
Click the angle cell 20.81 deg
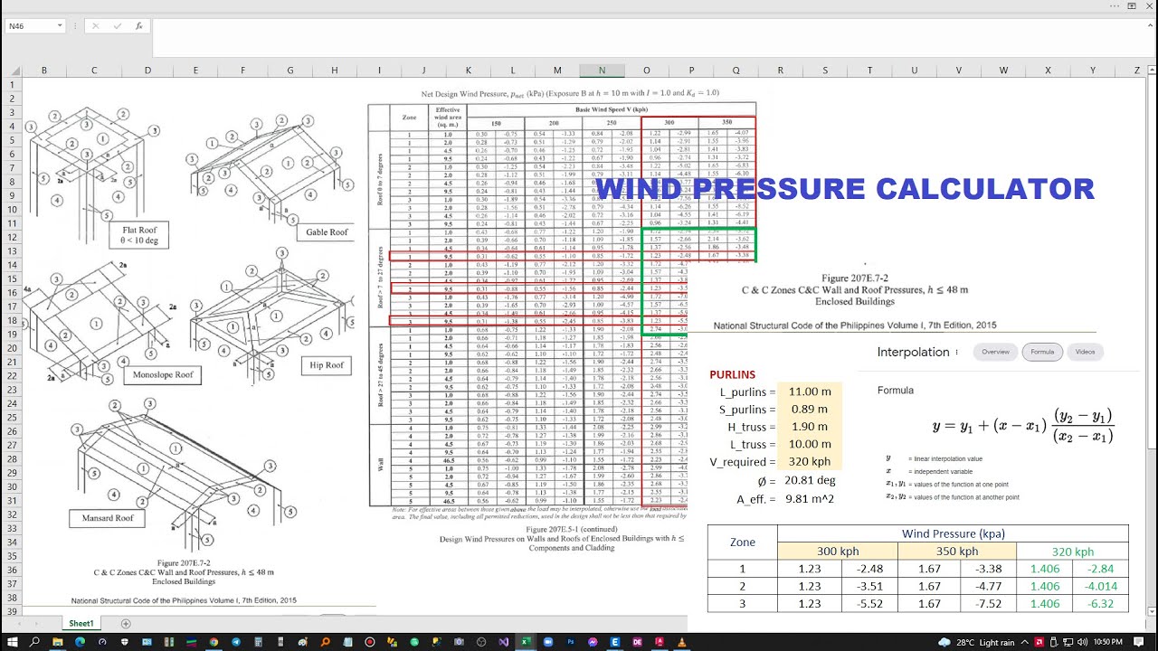click(x=810, y=480)
